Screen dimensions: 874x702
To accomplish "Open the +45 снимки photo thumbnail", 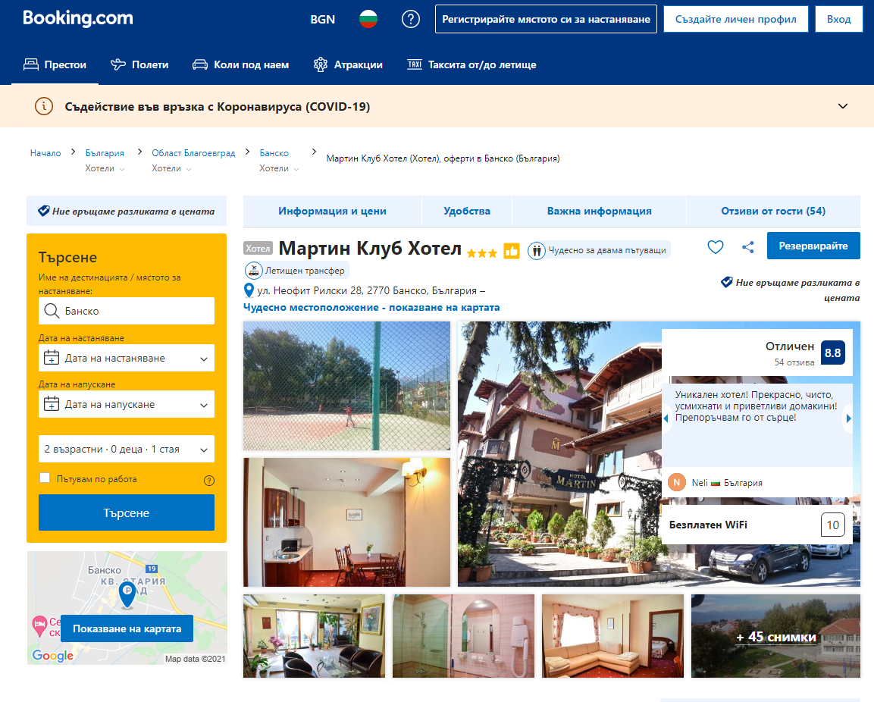I will tap(775, 636).
